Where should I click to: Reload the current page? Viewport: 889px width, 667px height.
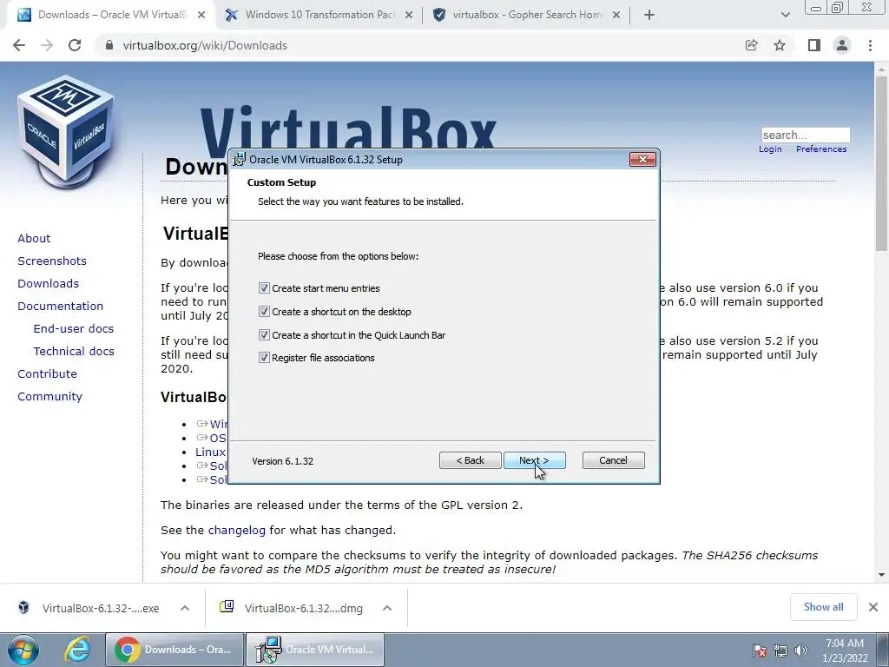75,45
